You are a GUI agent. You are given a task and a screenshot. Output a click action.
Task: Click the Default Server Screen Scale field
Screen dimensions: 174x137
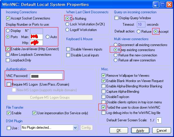(159, 120)
